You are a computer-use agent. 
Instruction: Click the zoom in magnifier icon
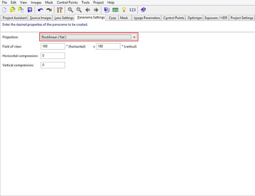coord(71,10)
